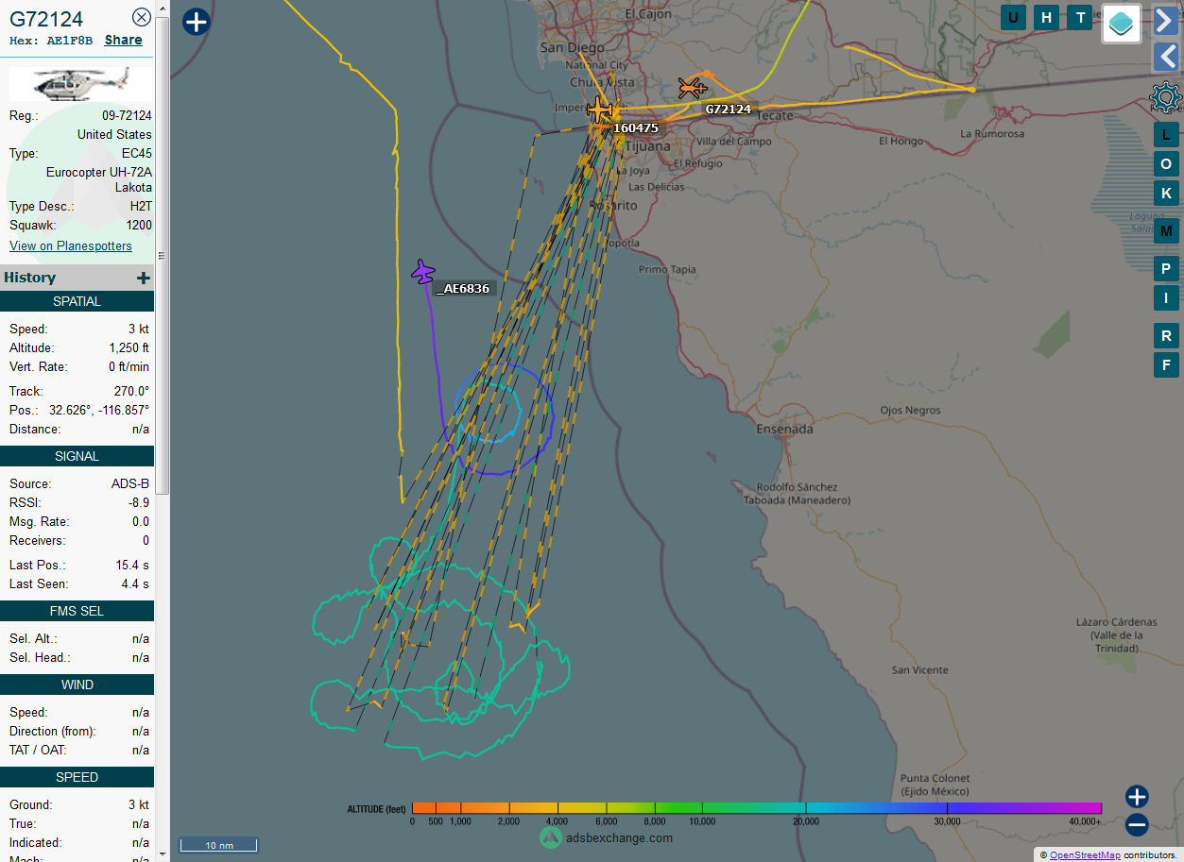Click the RSSI value -8.9
Screen dimensions: 1184x862
click(139, 503)
